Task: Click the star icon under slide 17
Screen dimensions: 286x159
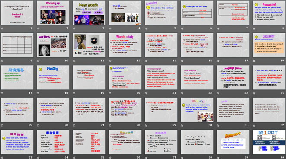Action: [2, 93]
